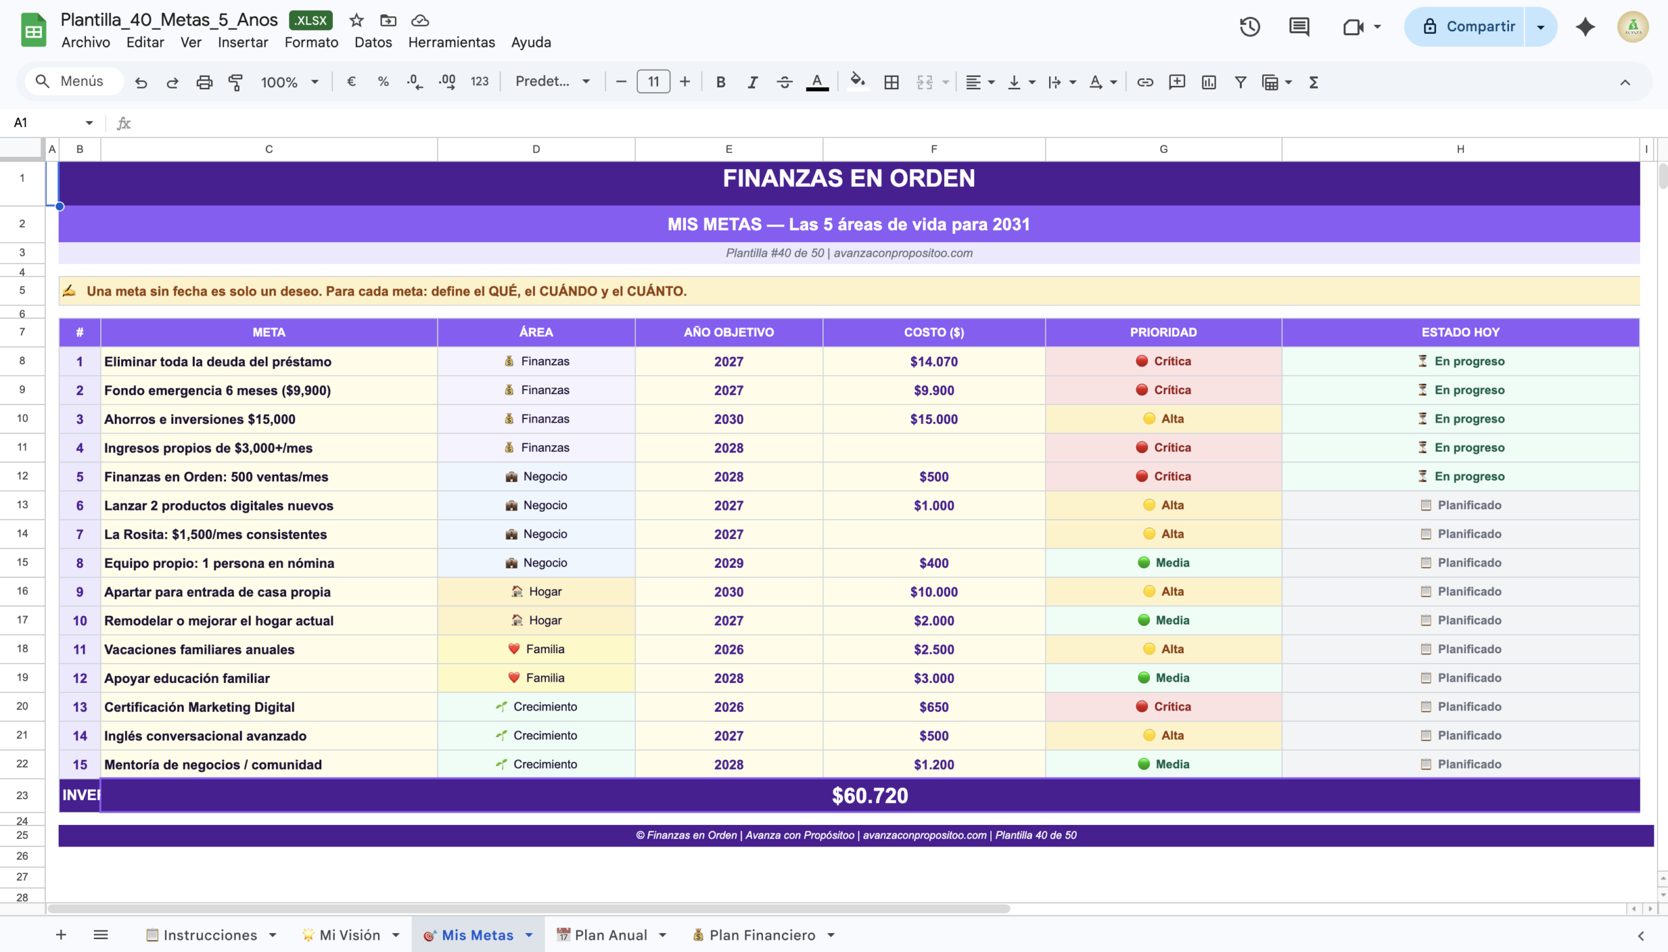Screen dimensions: 1668x952
Task: Open the Name Box dropdown arrow
Action: tap(89, 123)
